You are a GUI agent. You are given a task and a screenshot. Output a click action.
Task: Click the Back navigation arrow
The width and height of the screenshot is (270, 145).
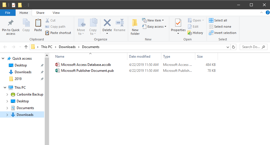pos(5,47)
